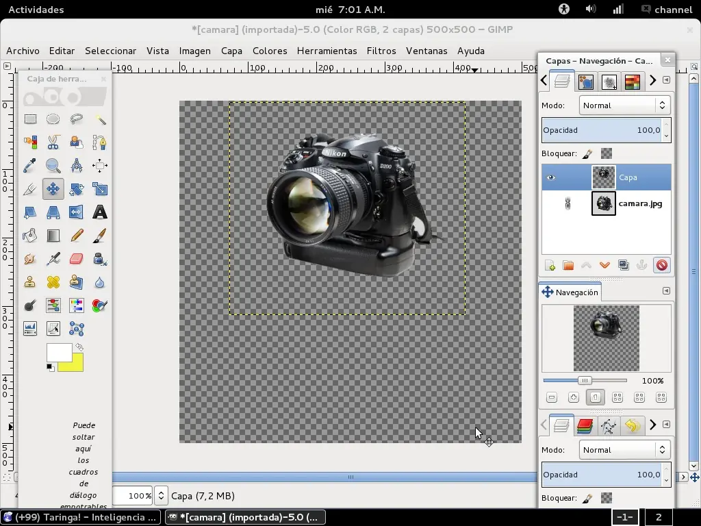
Task: Create a new layer in Layers panel
Action: [x=550, y=265]
